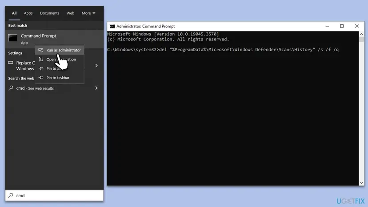This screenshot has height=207, width=368.
Task: Close the Administrator Command Prompt window
Action: click(357, 26)
